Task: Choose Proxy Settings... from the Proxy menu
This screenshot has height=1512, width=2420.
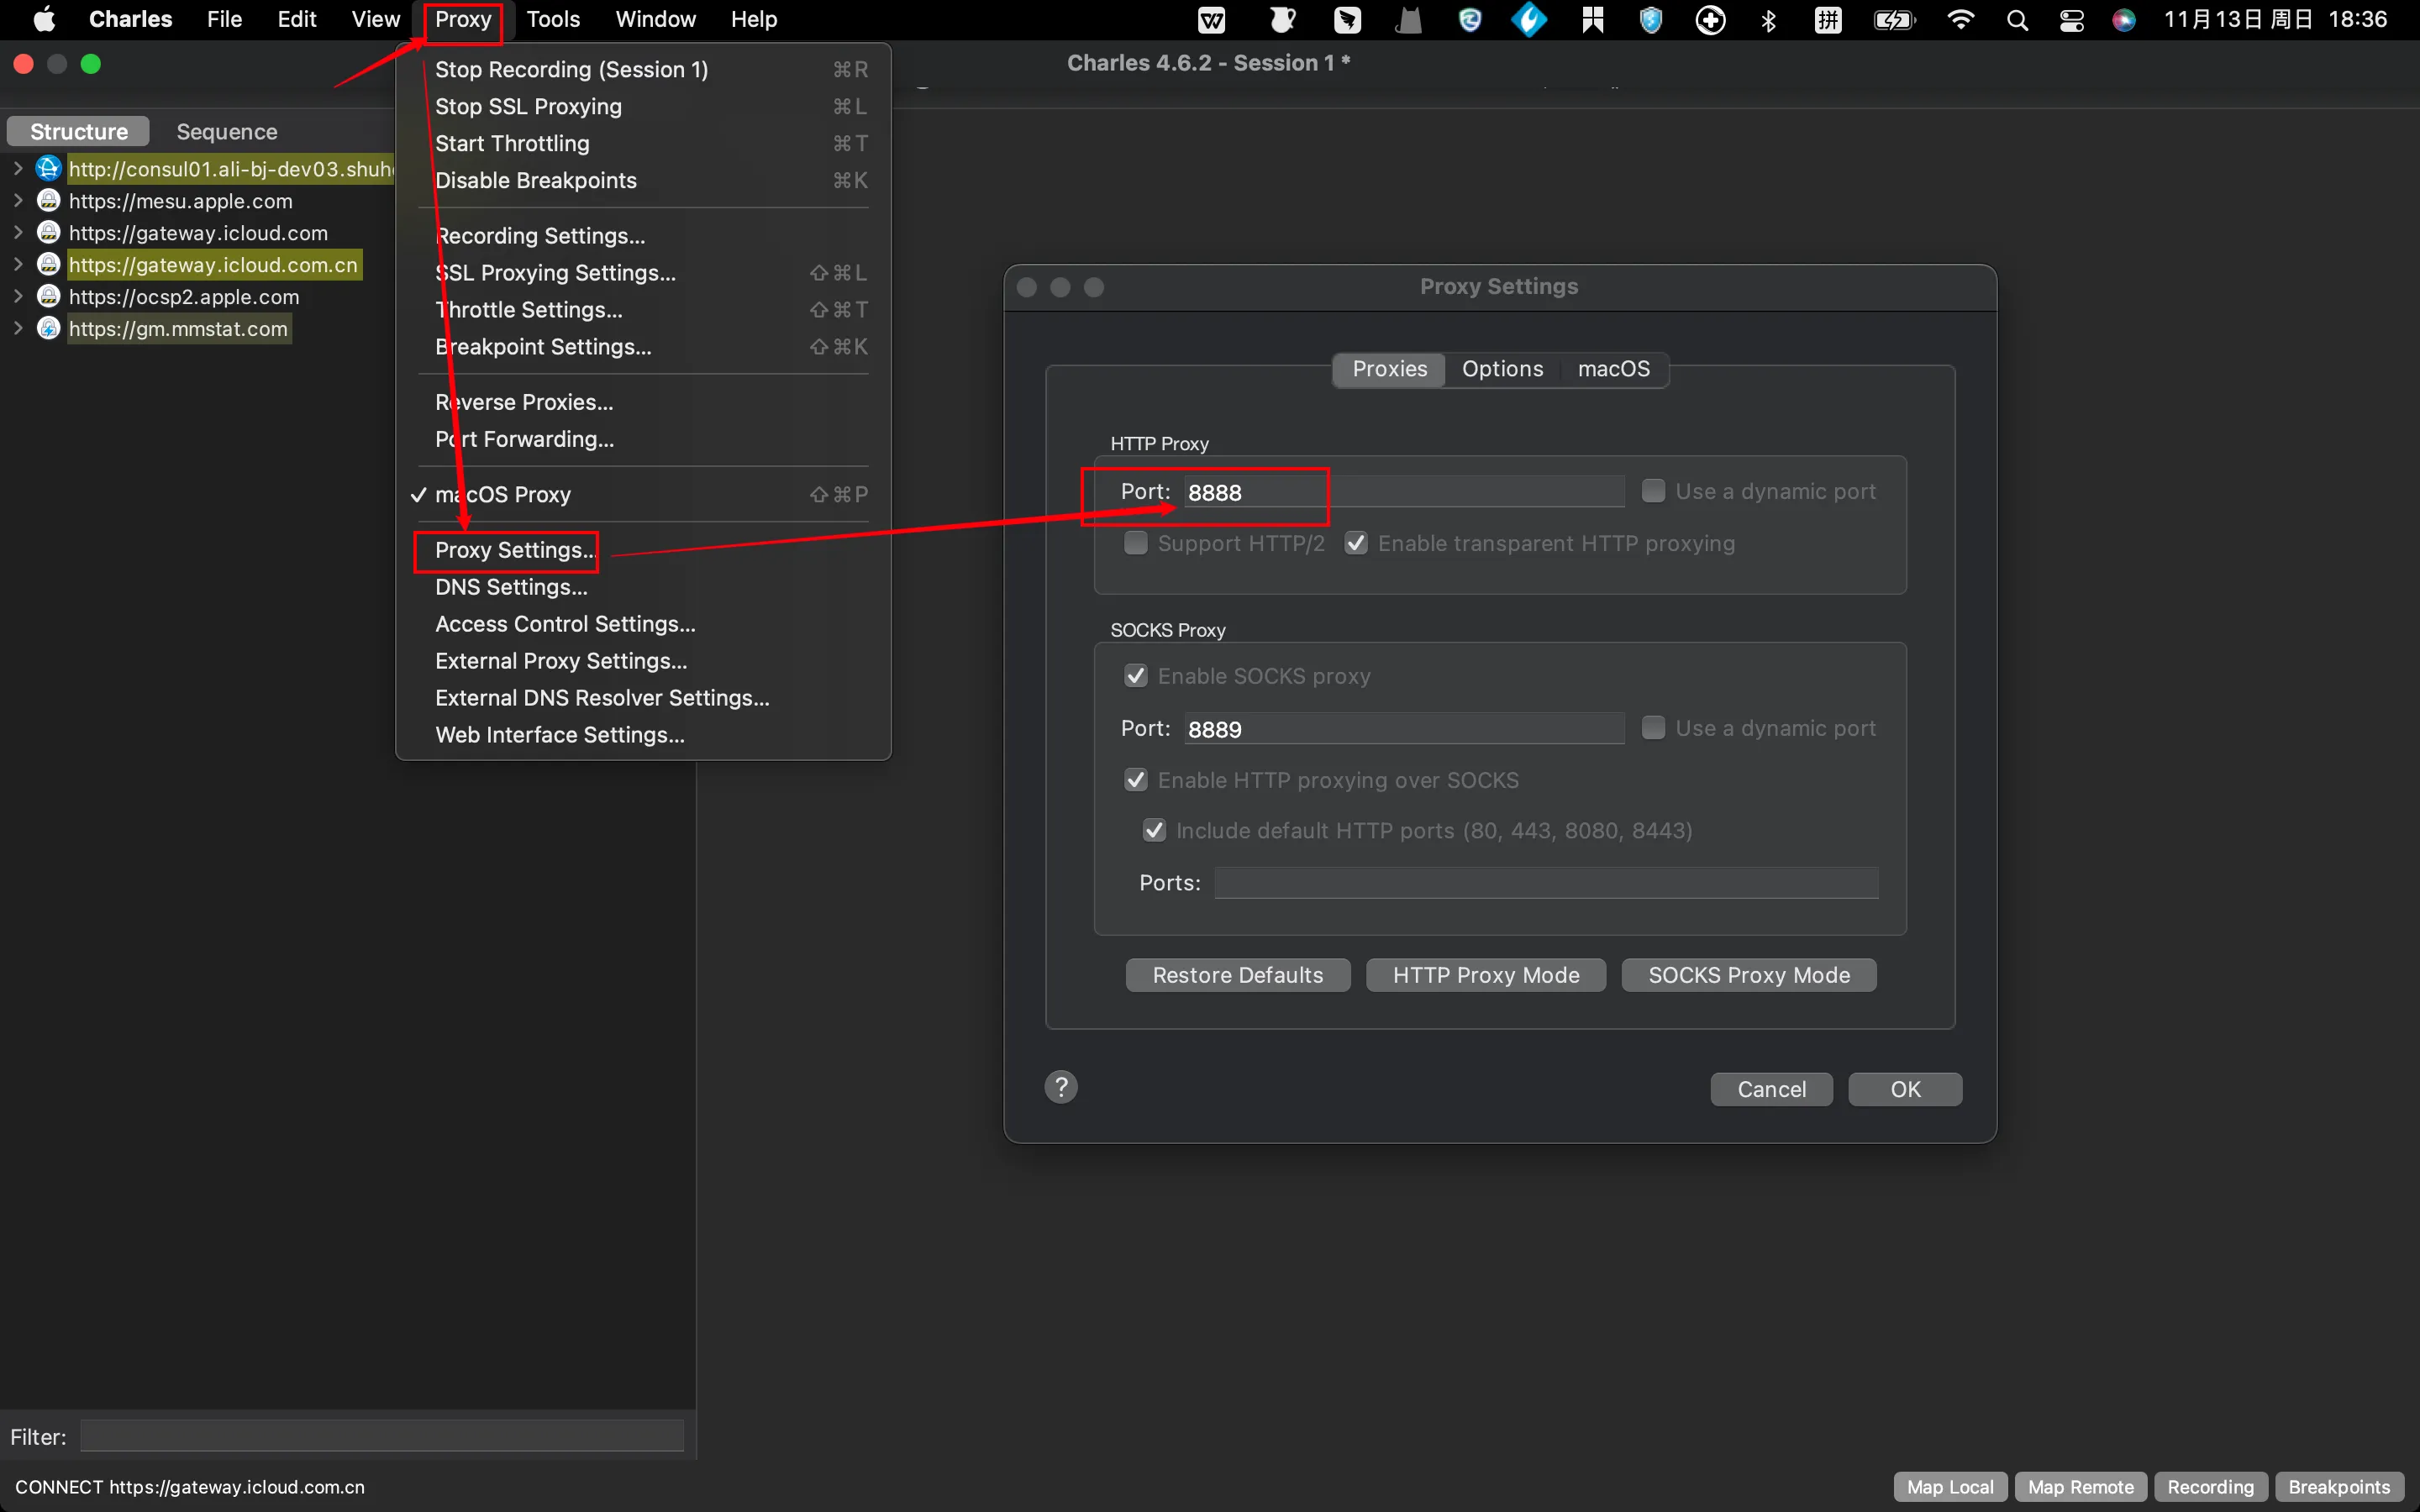Action: pos(643,550)
